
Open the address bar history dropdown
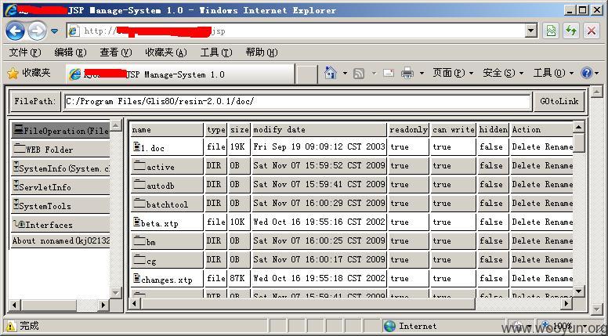pos(531,31)
